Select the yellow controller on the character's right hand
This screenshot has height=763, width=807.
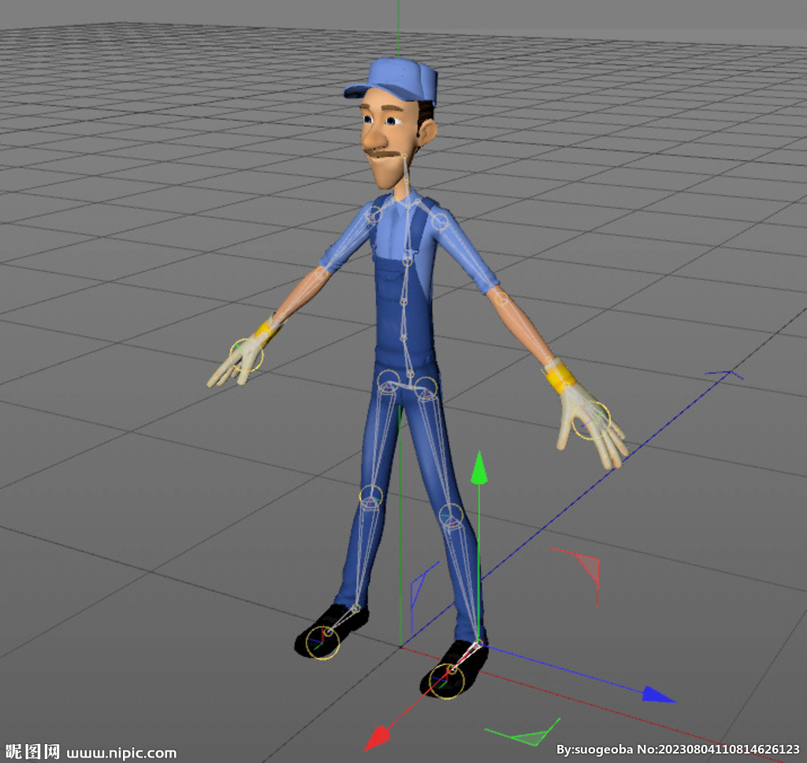(246, 355)
